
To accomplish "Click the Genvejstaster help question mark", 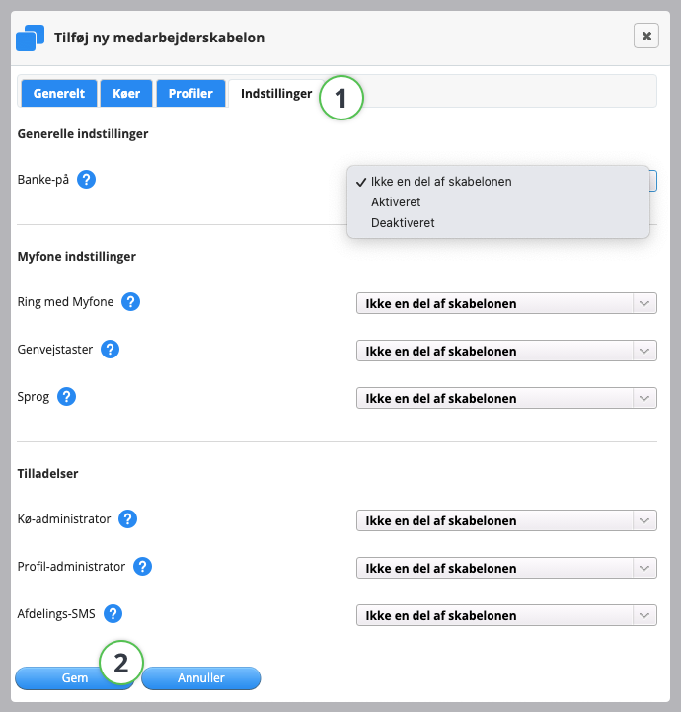I will coord(110,350).
